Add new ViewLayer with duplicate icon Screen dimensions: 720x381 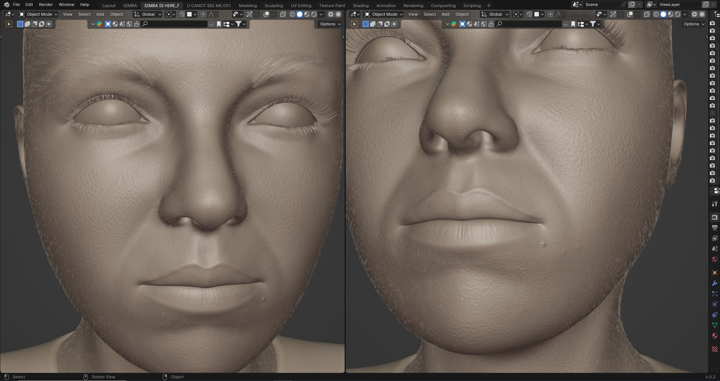[705, 4]
